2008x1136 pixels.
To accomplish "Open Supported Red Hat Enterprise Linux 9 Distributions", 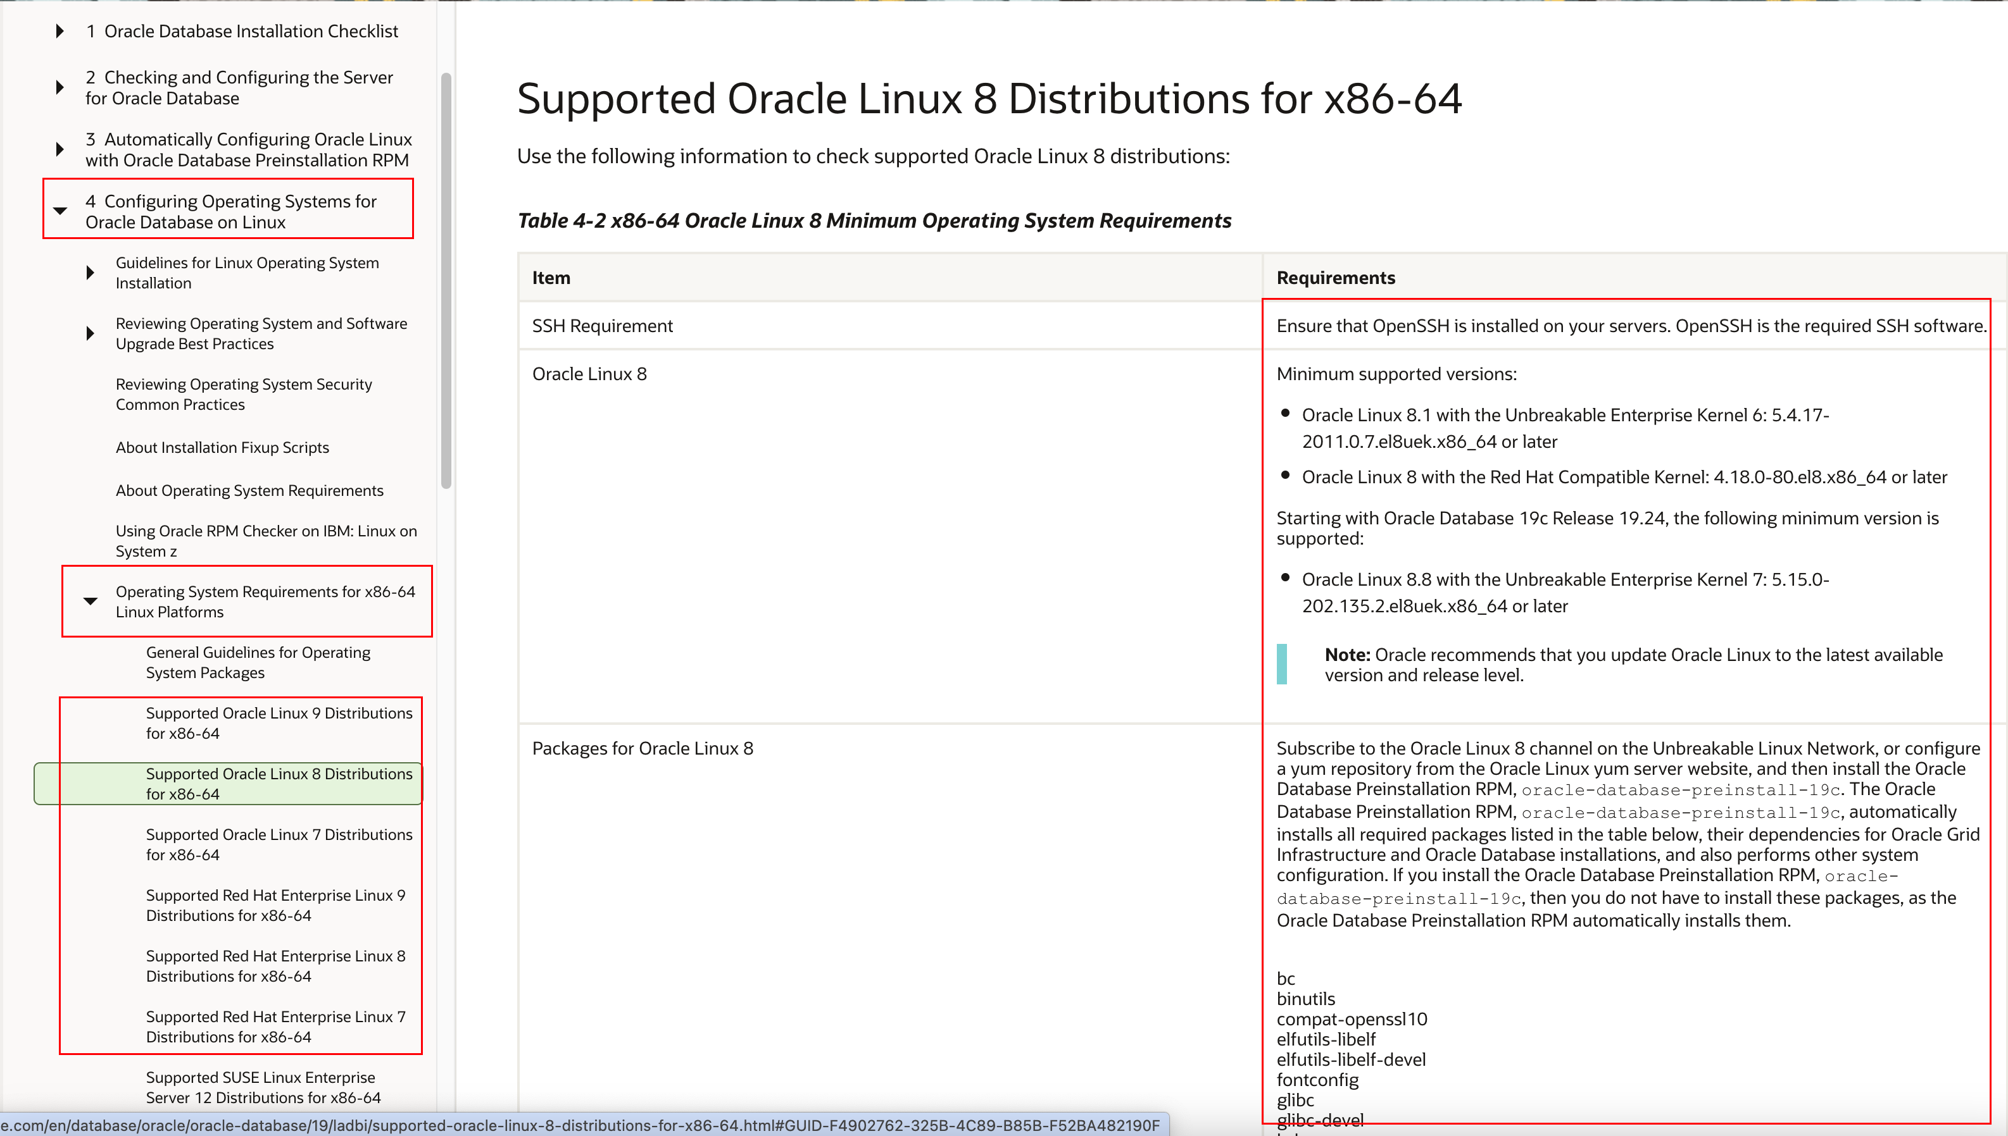I will (x=275, y=905).
